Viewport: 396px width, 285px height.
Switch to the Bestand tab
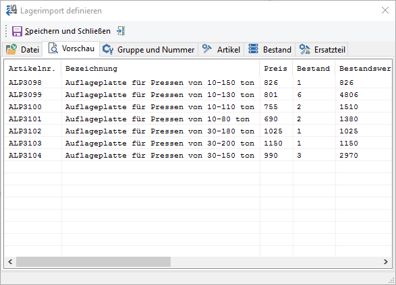(x=270, y=49)
